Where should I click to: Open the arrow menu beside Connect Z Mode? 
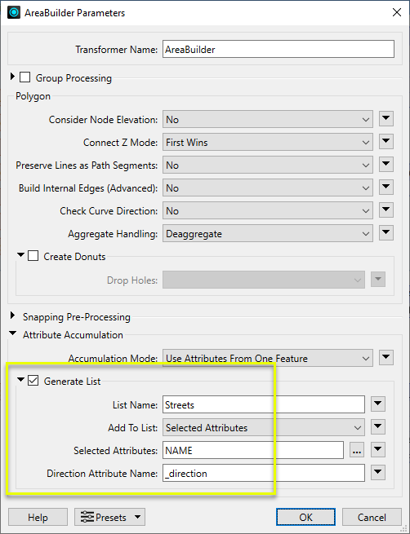(385, 142)
